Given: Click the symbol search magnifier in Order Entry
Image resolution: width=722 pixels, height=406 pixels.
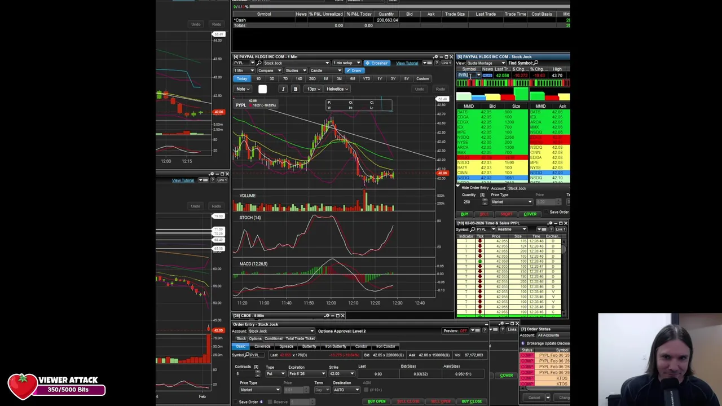Looking at the screenshot, I should pyautogui.click(x=246, y=355).
